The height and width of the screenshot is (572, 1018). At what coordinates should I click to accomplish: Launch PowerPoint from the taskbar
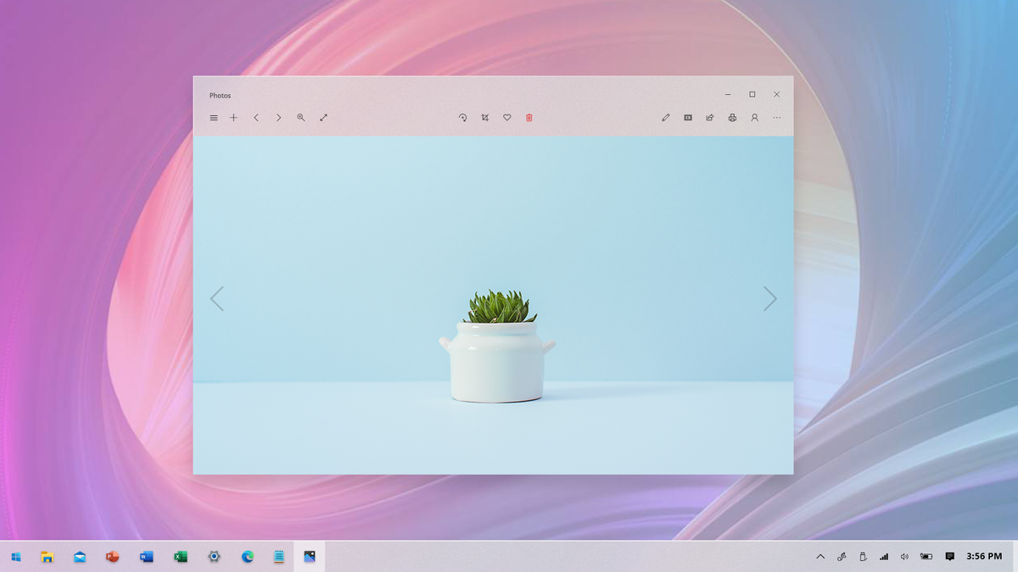[x=112, y=557]
